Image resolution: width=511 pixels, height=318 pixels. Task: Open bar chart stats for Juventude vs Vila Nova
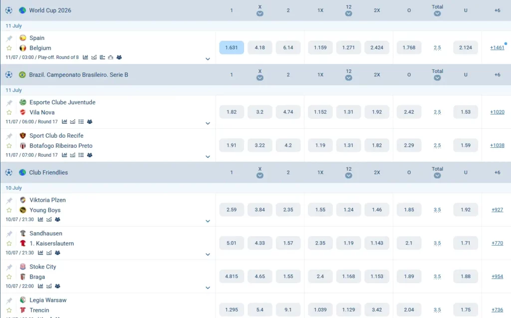(64, 122)
